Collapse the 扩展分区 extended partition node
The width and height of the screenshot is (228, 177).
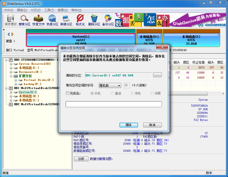11,76
